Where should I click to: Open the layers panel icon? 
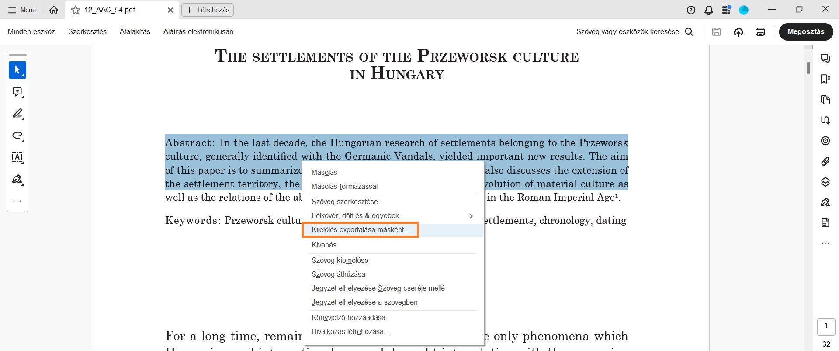point(825,182)
